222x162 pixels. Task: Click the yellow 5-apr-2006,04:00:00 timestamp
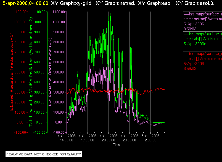tap(25, 3)
